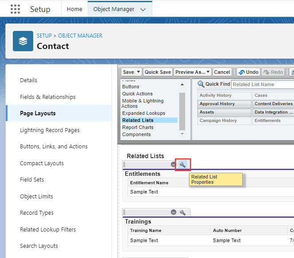This screenshot has width=294, height=258.
Task: Click the Trainings related list title
Action: coord(138,221)
